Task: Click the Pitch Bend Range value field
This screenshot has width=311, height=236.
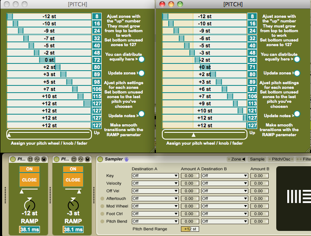Action: point(189,229)
